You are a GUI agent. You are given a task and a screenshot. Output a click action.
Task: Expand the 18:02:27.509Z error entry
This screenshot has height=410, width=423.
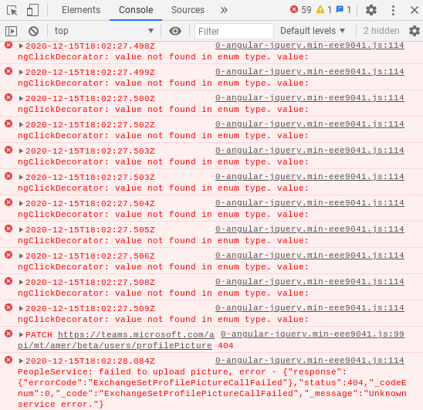21,309
